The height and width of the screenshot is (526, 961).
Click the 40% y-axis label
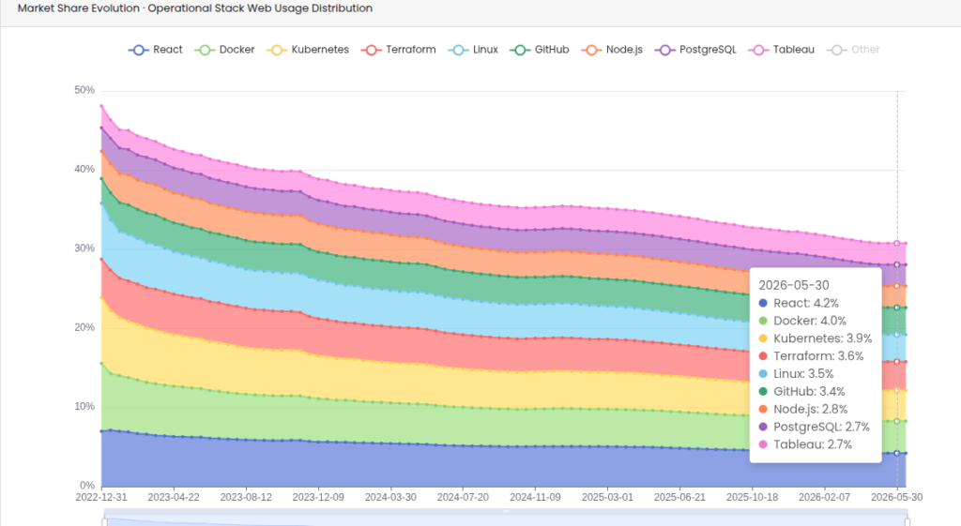[84, 169]
